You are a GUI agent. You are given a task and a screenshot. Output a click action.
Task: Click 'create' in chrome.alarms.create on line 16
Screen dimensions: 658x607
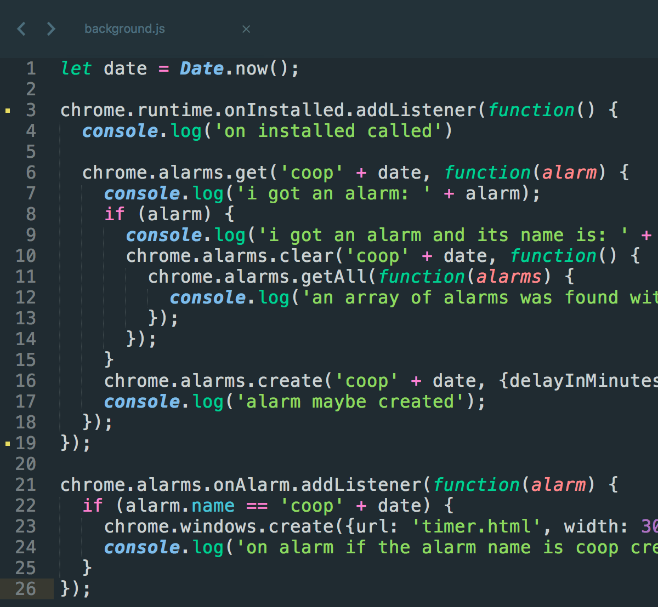pyautogui.click(x=290, y=381)
